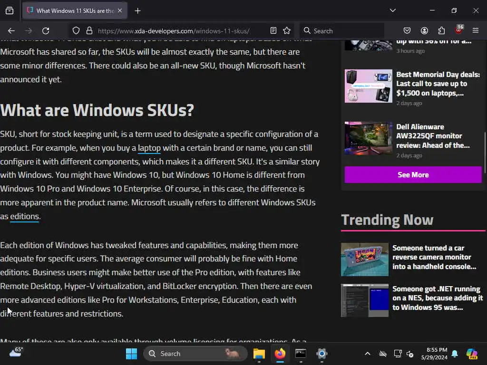Open 'Someone got .NET running on a NES' article
487x365 pixels.
click(438, 298)
